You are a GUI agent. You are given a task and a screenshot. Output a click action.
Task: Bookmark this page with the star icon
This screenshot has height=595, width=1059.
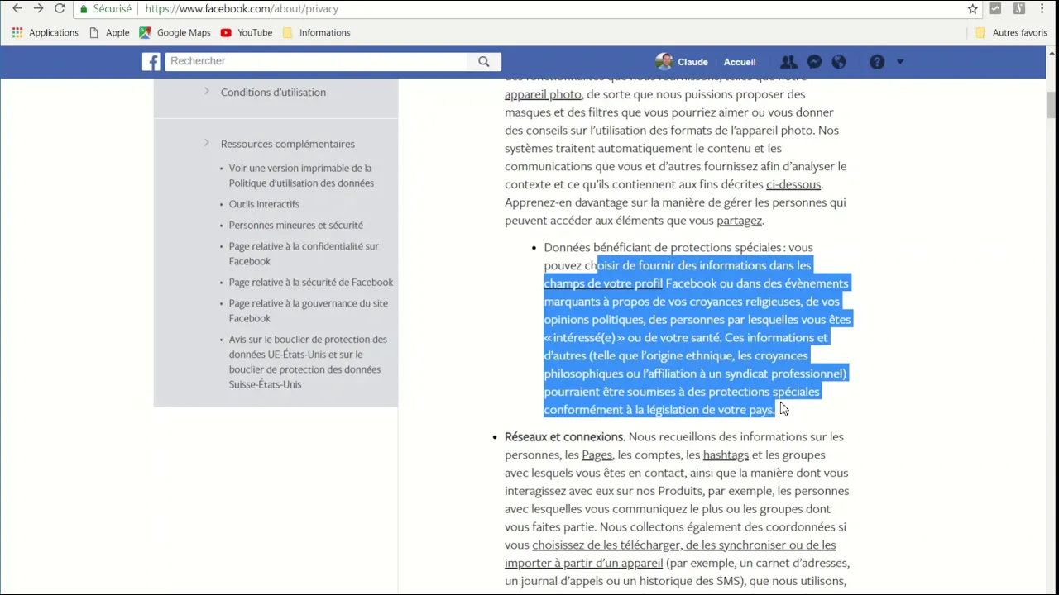(x=973, y=8)
